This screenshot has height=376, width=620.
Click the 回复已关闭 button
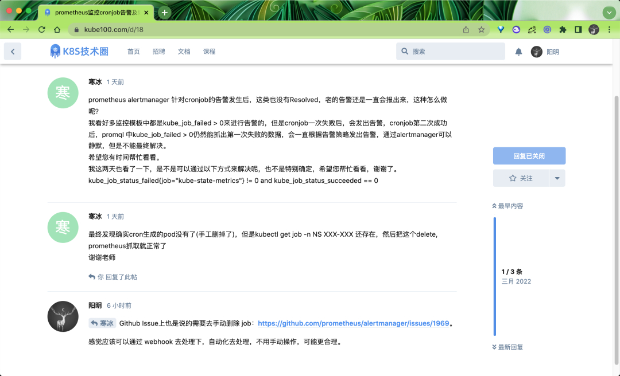[x=529, y=155]
